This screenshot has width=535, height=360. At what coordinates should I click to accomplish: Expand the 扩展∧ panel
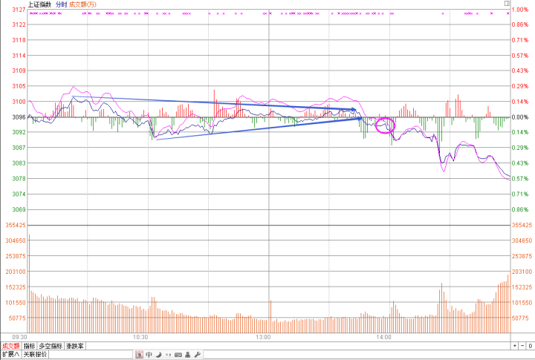(x=10, y=355)
